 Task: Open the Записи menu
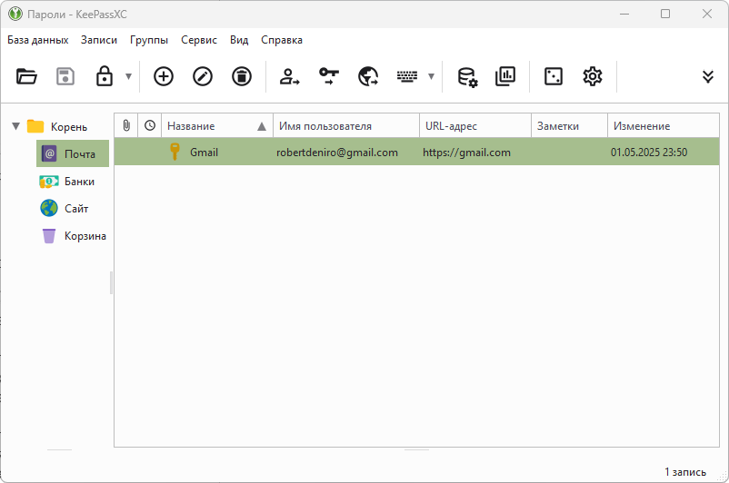tap(98, 40)
